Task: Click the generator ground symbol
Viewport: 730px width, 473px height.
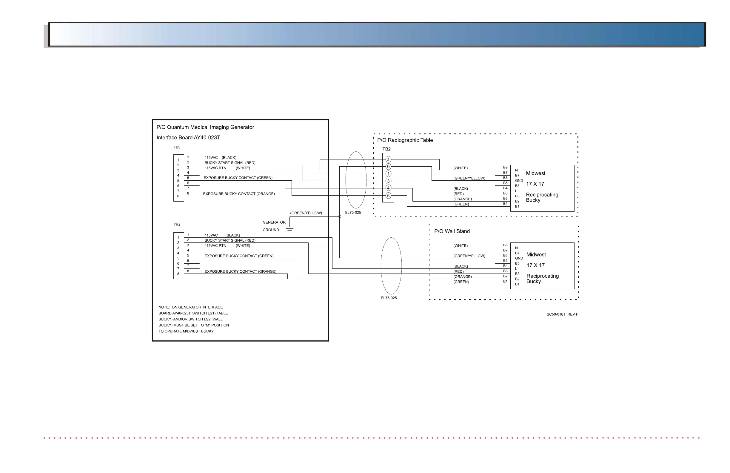Action: (x=289, y=229)
